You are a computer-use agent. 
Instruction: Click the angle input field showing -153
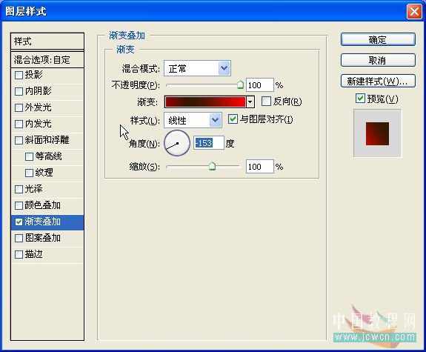point(209,143)
